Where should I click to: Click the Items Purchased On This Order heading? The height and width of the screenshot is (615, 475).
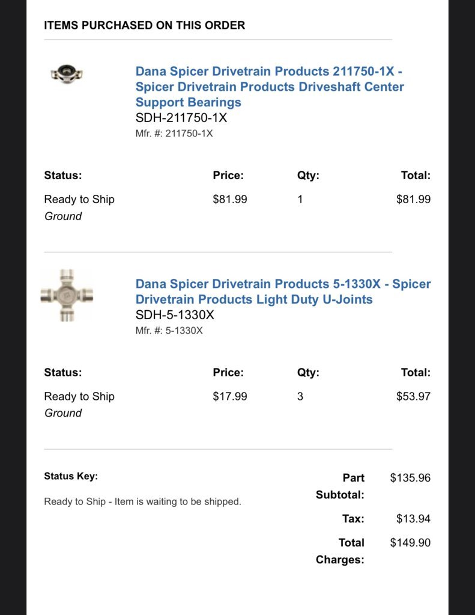pyautogui.click(x=144, y=25)
